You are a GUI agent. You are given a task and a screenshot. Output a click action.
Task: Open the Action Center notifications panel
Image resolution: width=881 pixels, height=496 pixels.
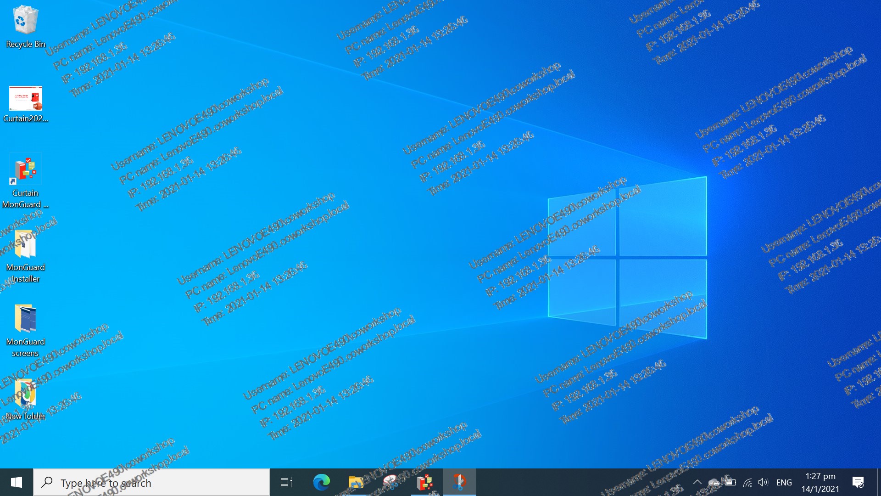point(858,482)
